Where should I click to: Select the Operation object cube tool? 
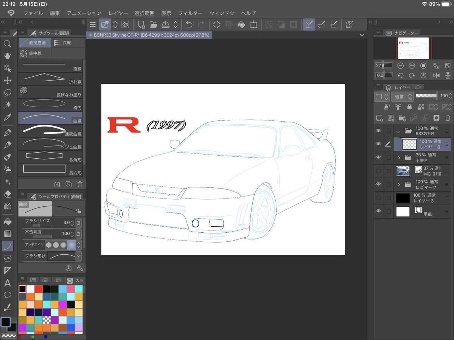point(7,68)
